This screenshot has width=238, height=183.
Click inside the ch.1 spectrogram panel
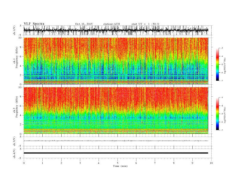(116, 61)
